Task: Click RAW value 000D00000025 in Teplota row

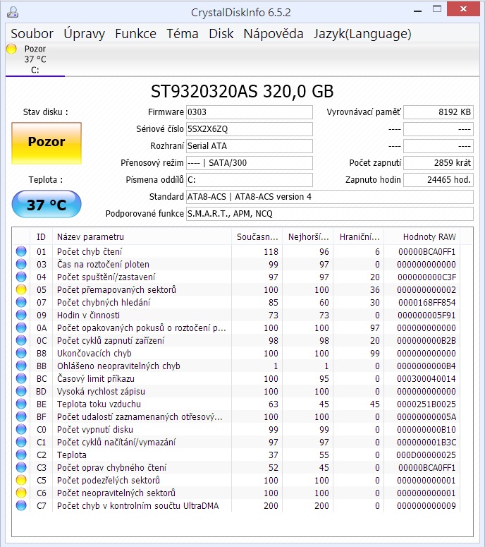Action: (x=426, y=455)
